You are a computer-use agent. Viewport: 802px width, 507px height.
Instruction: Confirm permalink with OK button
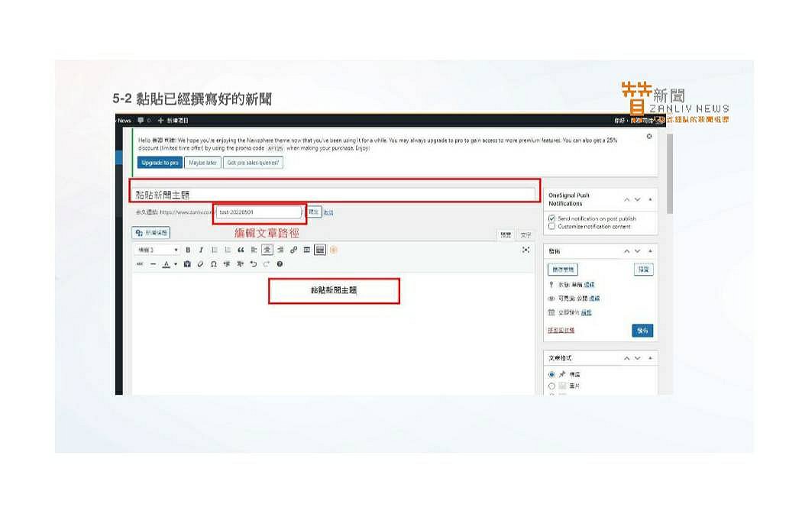tap(314, 212)
